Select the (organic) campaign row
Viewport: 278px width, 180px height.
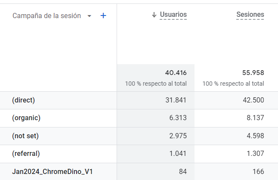tap(26, 118)
